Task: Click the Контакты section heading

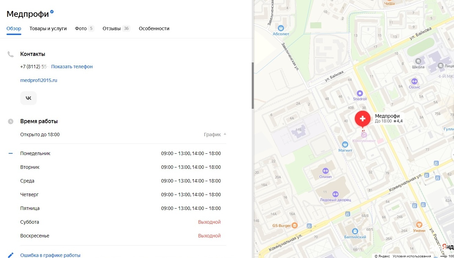Action: [33, 54]
